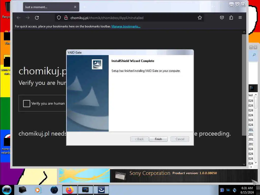Open the dark sphere taskbar icon

coord(54,190)
